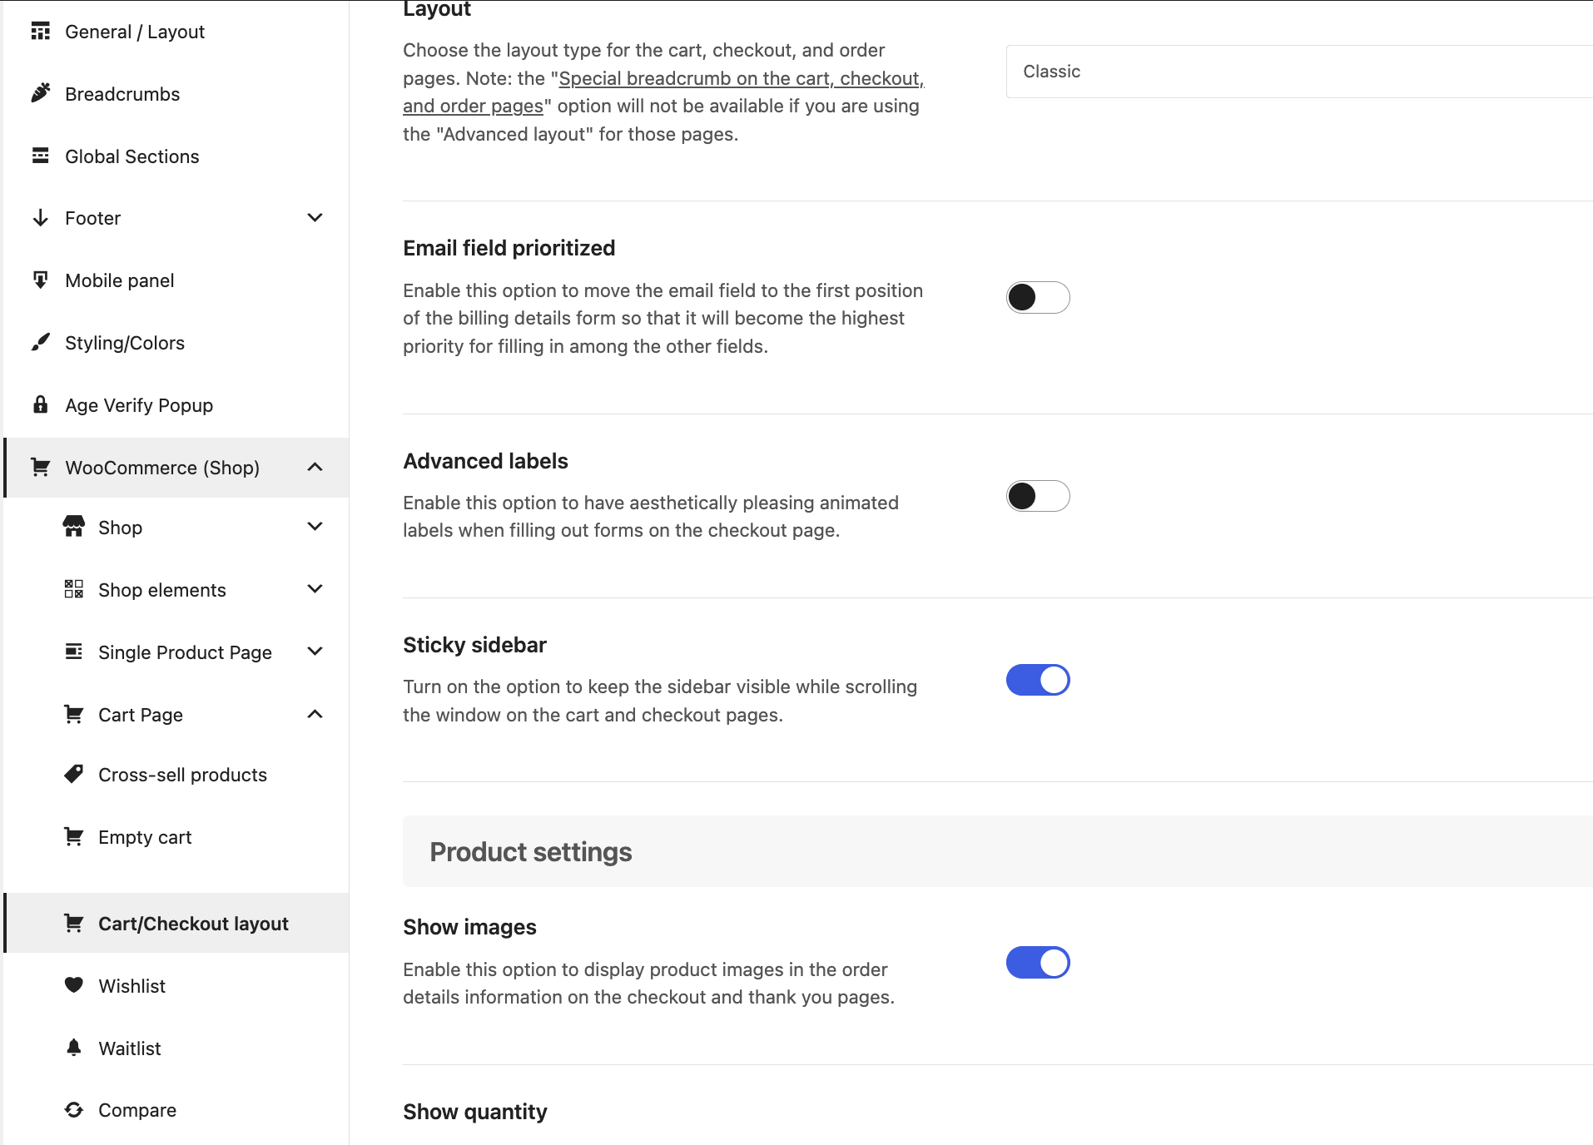Click the Cross-sell products tag icon

(x=74, y=774)
